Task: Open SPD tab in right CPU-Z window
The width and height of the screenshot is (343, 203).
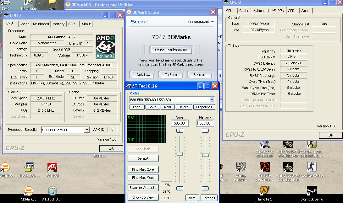Action: tap(291, 10)
